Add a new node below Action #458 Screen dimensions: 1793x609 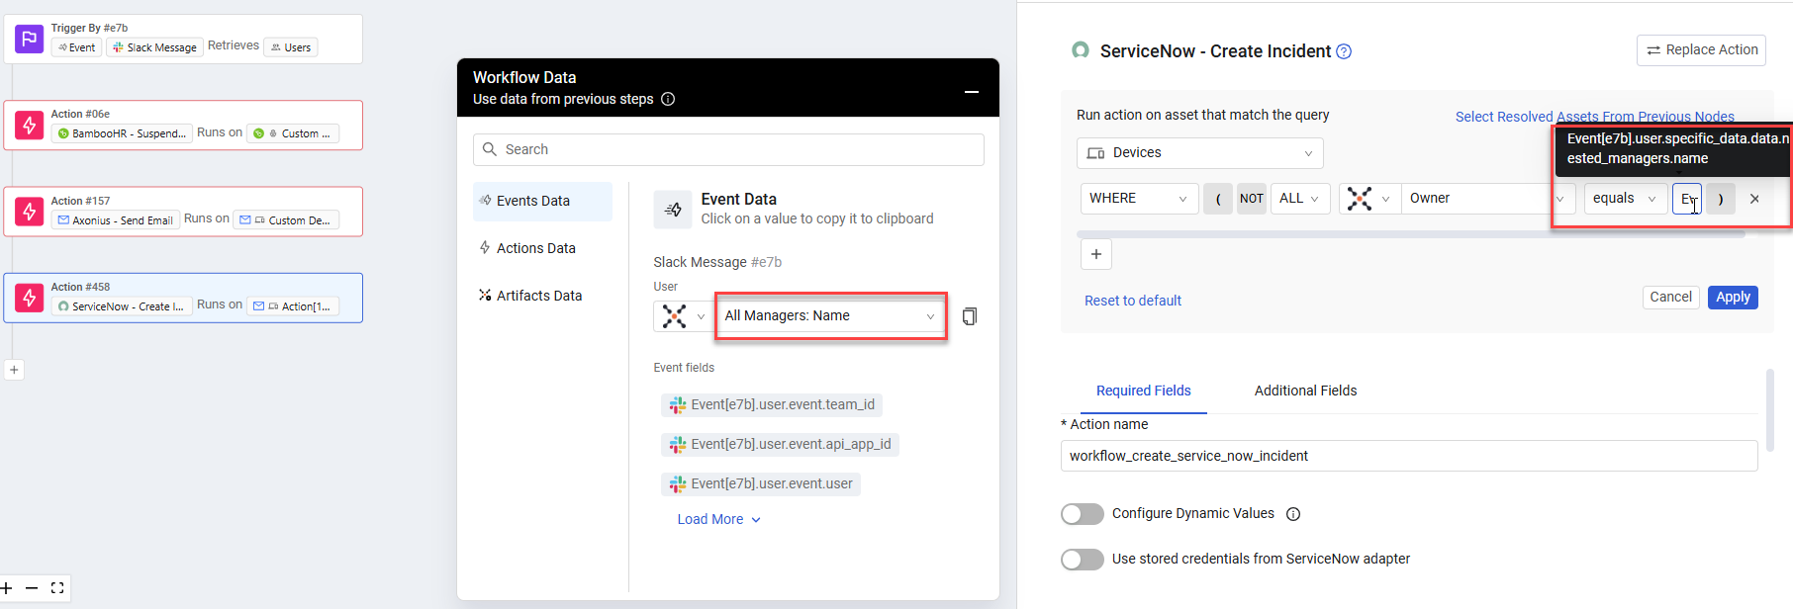click(14, 370)
